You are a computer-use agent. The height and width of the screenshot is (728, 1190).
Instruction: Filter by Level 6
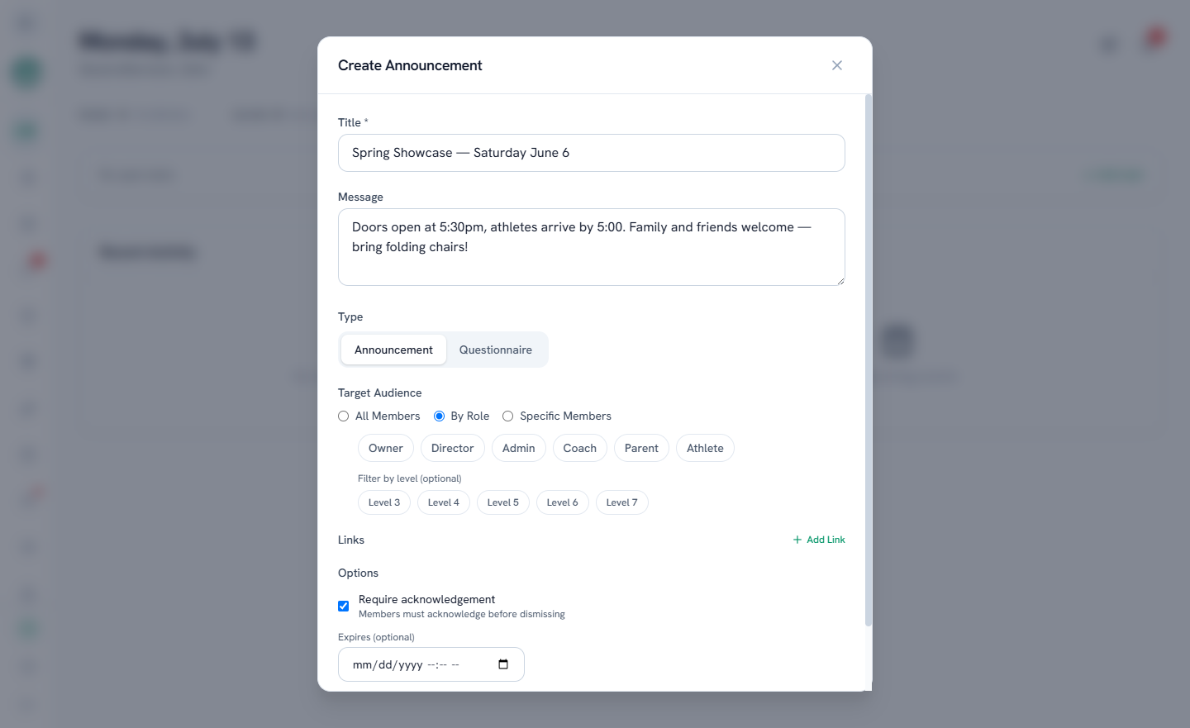pos(563,502)
